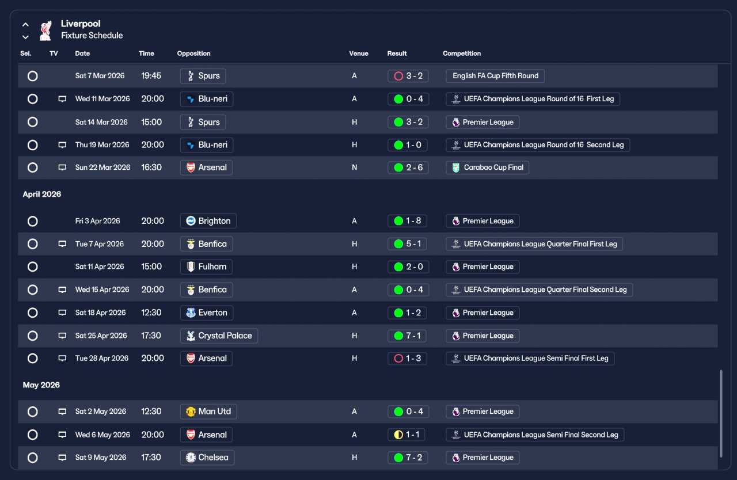Select the radio button for the Fulham fixture
The width and height of the screenshot is (737, 480).
tap(33, 267)
